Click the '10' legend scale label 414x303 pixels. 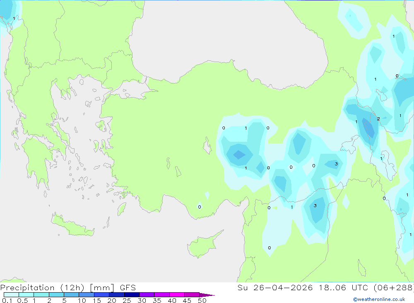coord(82,301)
